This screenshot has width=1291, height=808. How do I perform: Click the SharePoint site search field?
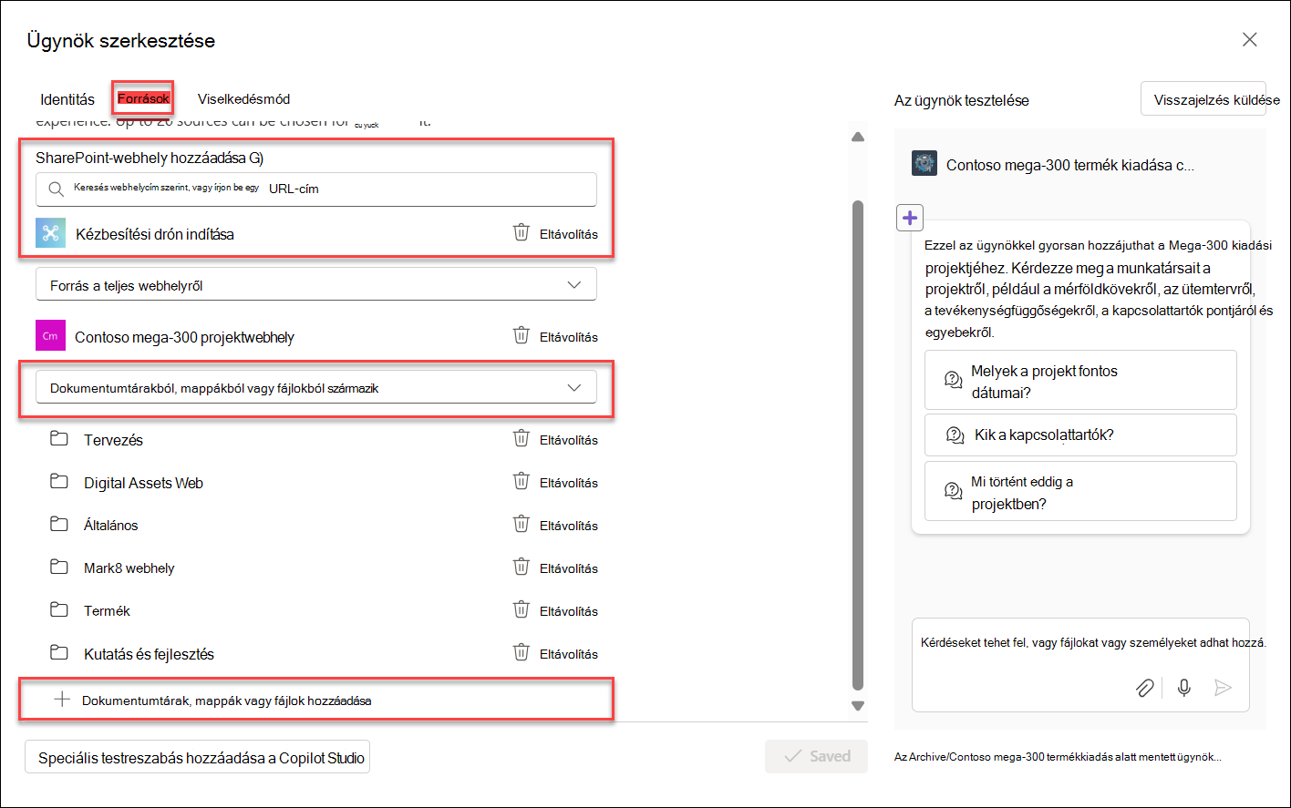pos(316,189)
